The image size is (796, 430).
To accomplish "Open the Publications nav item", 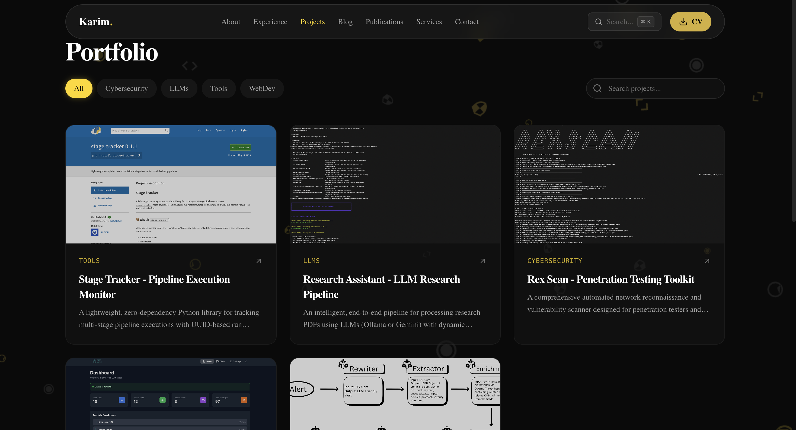I will pos(384,22).
